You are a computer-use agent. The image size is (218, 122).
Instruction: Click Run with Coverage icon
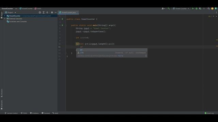(x=200, y=8)
